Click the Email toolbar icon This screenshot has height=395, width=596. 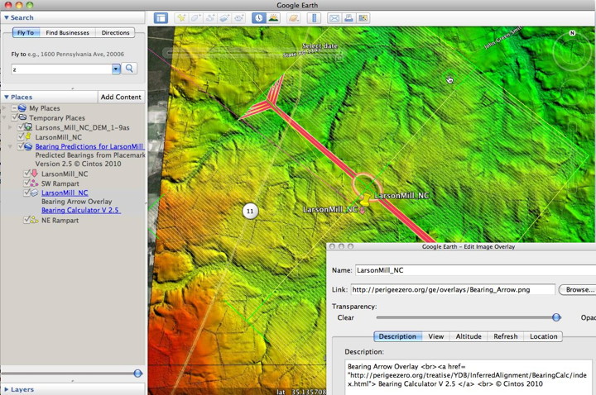click(x=334, y=17)
